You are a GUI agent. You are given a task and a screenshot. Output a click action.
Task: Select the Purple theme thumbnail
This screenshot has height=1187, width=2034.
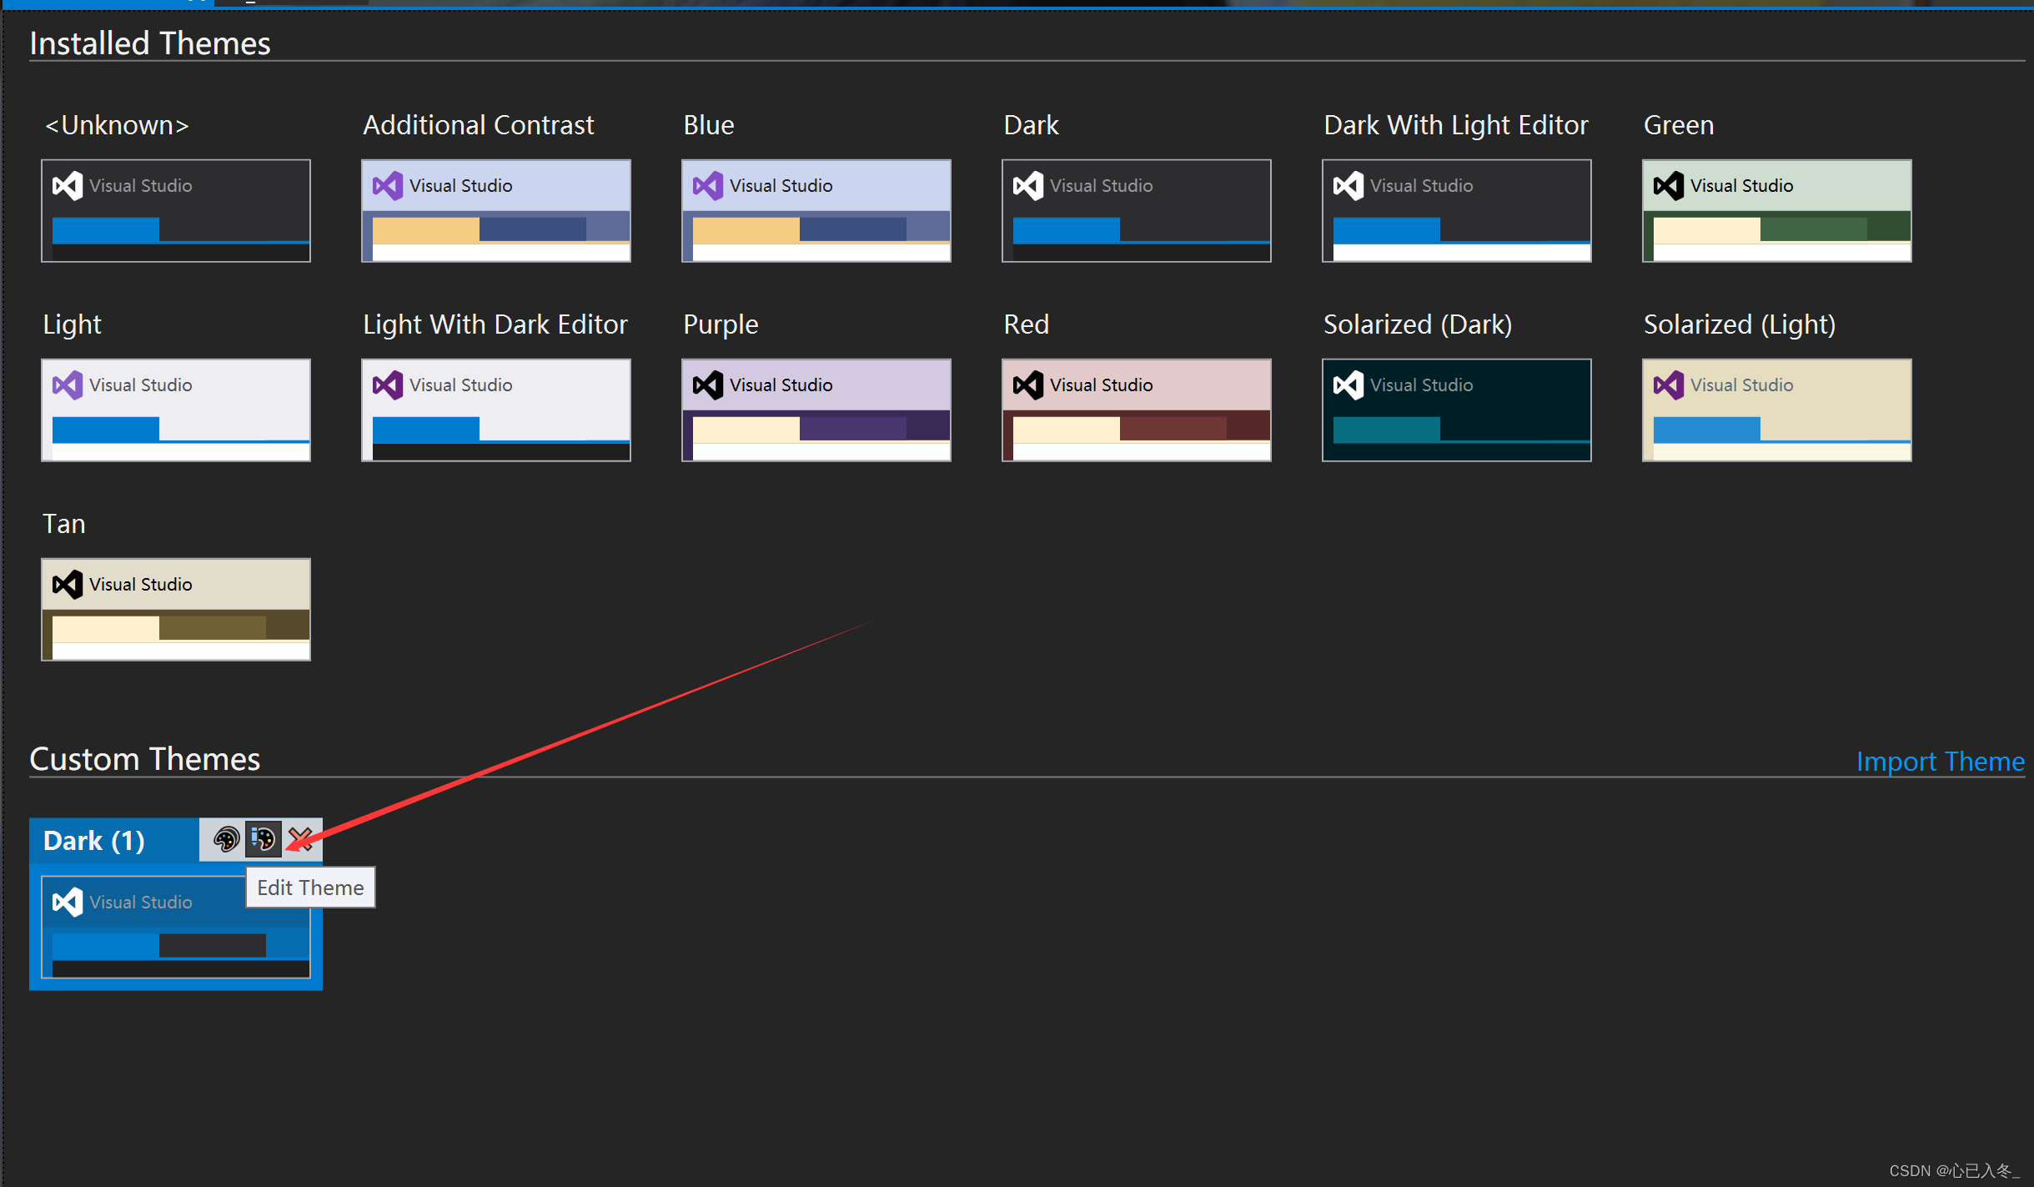(x=816, y=410)
